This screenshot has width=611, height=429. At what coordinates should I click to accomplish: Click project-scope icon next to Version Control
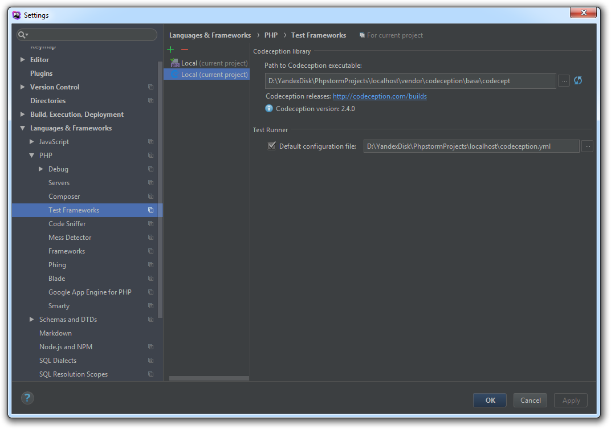click(151, 87)
